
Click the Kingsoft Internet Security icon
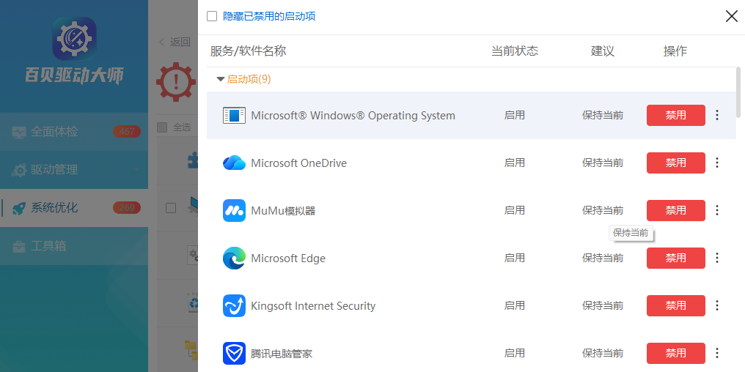234,306
